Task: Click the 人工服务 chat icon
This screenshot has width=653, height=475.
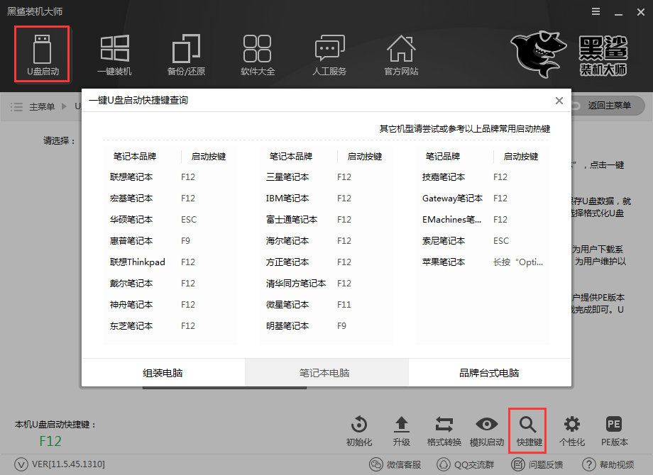Action: point(329,55)
